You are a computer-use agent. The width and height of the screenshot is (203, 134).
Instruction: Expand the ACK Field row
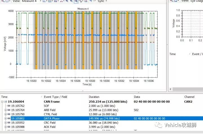[x=6, y=127]
